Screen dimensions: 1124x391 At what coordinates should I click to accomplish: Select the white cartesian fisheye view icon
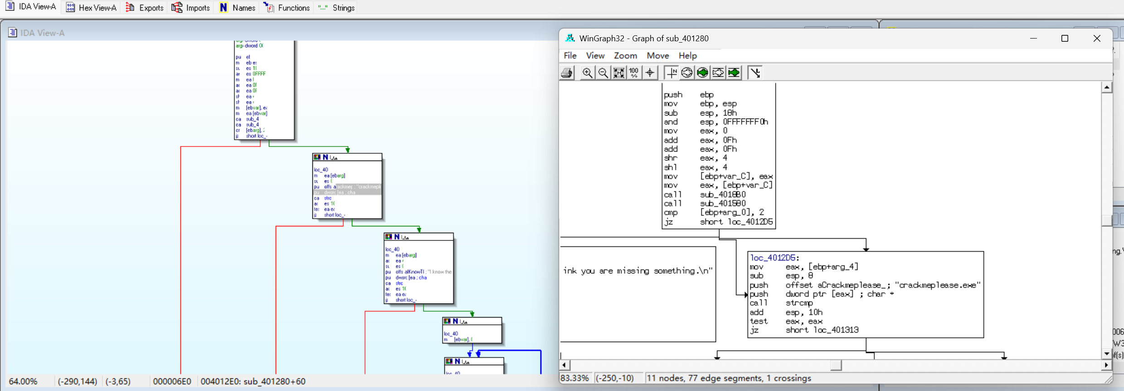(x=718, y=73)
